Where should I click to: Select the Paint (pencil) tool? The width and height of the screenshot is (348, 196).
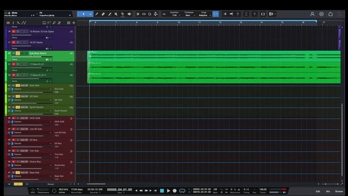click(x=110, y=14)
